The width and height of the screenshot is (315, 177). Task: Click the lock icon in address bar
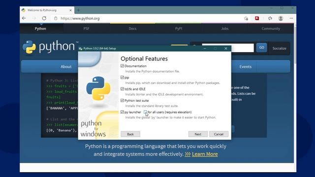click(56, 18)
